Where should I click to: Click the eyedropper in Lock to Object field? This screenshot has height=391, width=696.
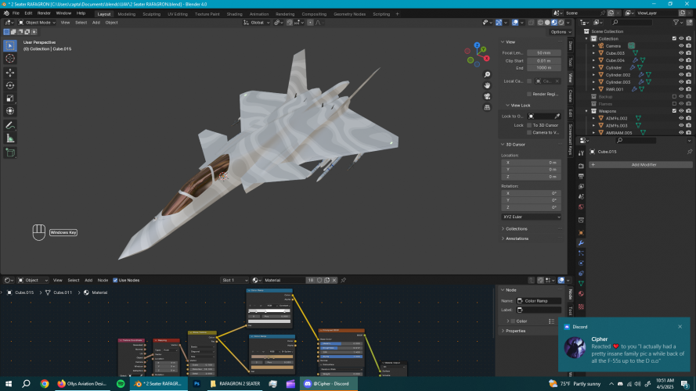[x=557, y=117]
